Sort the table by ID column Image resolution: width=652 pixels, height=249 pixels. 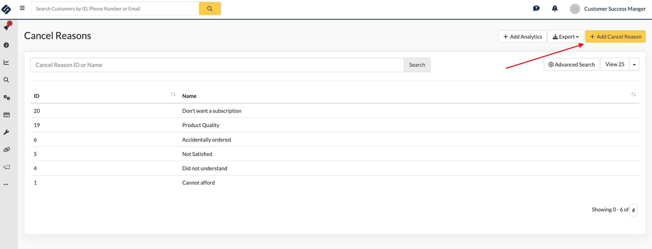pyautogui.click(x=173, y=95)
